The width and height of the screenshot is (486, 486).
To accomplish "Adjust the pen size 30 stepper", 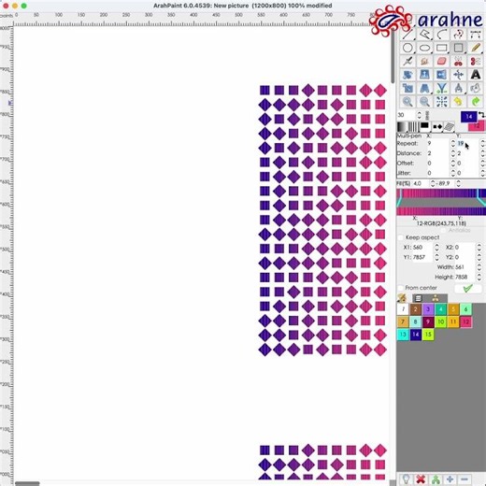I will pos(420,115).
